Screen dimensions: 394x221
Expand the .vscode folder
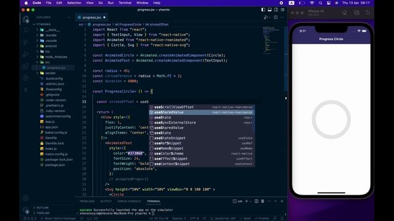point(51,41)
